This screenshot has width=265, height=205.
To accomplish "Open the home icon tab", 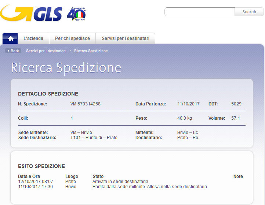I will coord(10,38).
